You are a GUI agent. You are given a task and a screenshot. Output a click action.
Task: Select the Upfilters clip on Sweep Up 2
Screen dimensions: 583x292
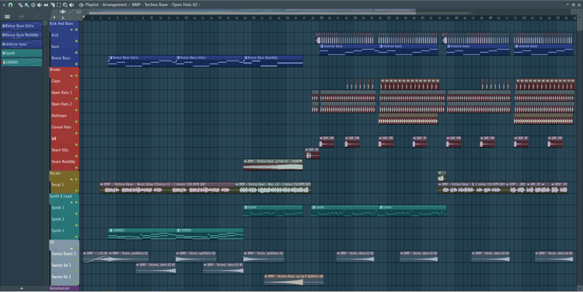(x=294, y=280)
